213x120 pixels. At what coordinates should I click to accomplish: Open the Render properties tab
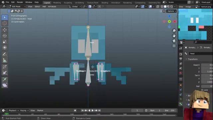click(x=181, y=54)
